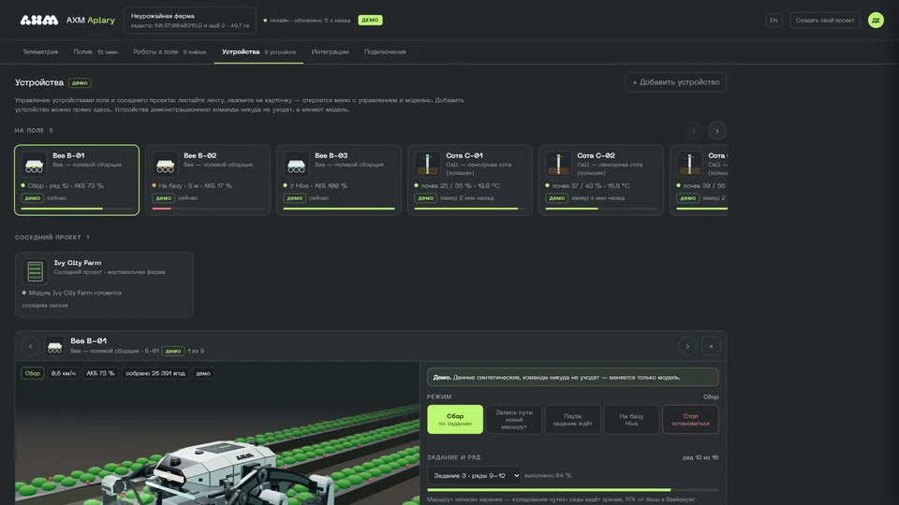Click the task progress bar at 84 %
The height and width of the screenshot is (505, 899).
coord(572,490)
